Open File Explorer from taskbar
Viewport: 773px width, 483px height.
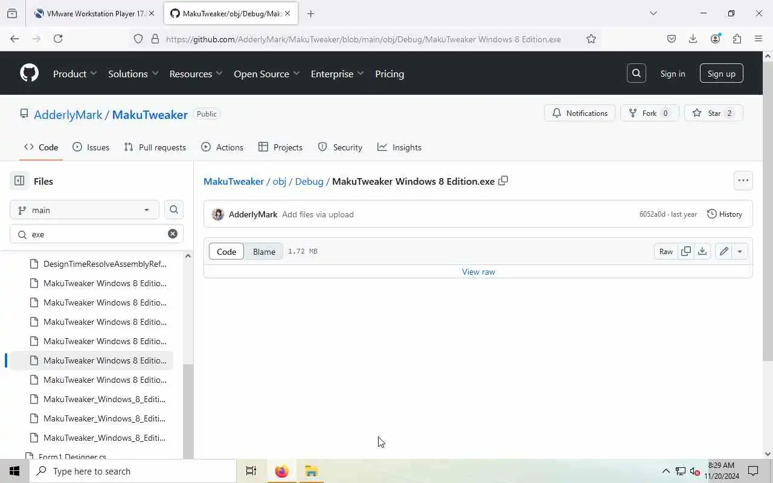pos(311,471)
